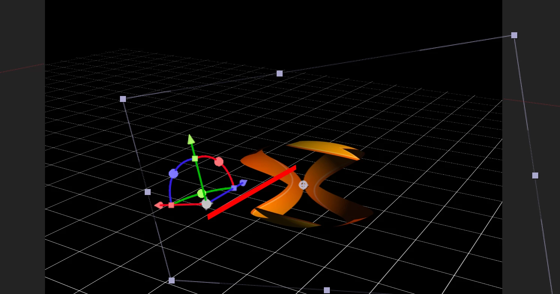Click the top edge midpoint bounding handle
The height and width of the screenshot is (294, 560).
click(x=280, y=73)
